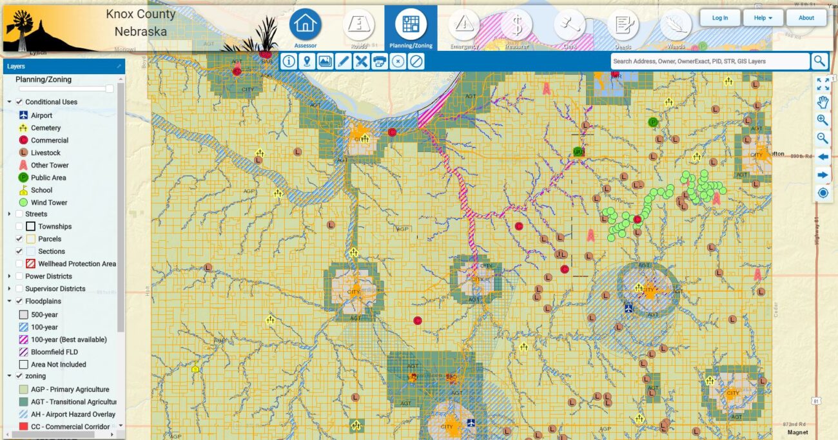
Task: Enable the Streets layer checkbox
Action: pos(19,214)
